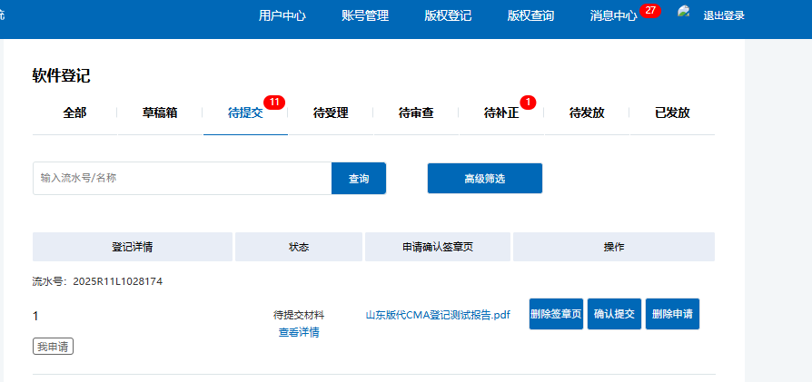Open the 待受理 tab
Viewport: 812px width, 382px height.
[x=331, y=113]
